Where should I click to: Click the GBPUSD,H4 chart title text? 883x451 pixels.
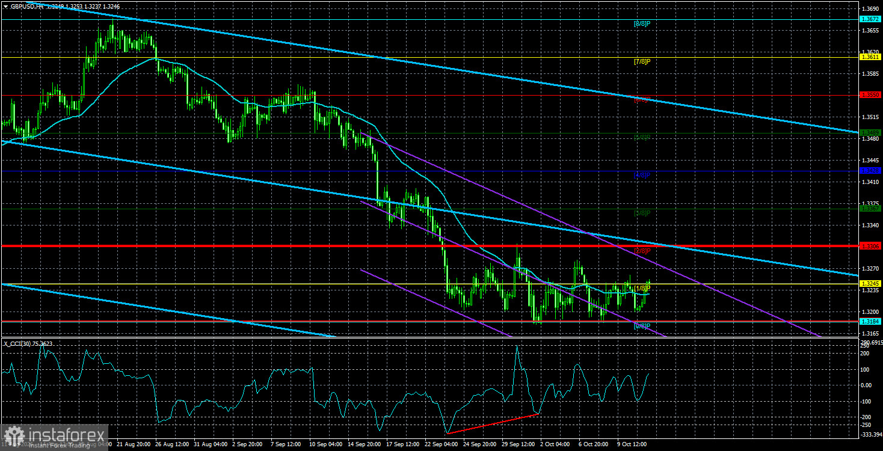point(27,6)
